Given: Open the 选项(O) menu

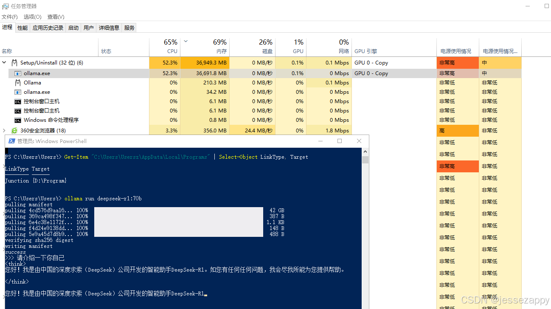Looking at the screenshot, I should click(x=32, y=17).
